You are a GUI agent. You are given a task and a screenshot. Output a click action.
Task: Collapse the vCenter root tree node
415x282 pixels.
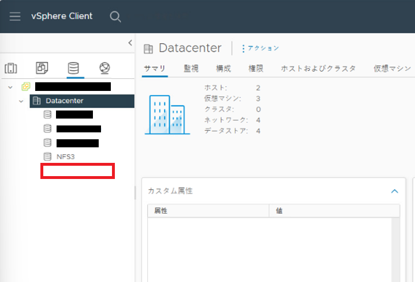click(10, 87)
